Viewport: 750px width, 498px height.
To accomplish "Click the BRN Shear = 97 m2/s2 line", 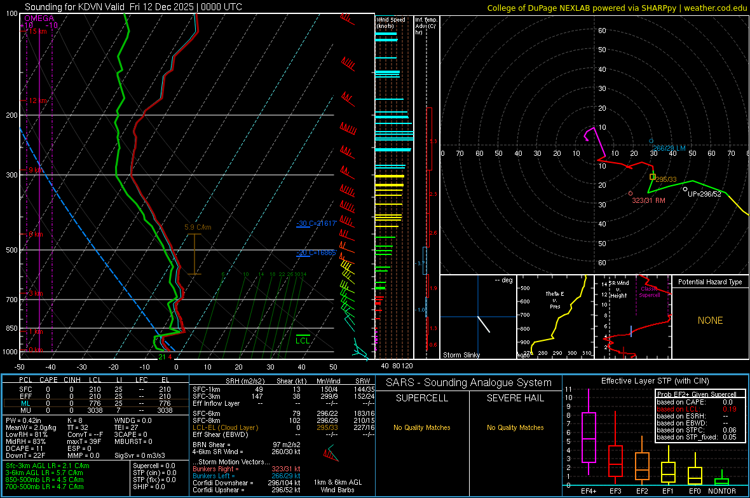I will [x=247, y=445].
